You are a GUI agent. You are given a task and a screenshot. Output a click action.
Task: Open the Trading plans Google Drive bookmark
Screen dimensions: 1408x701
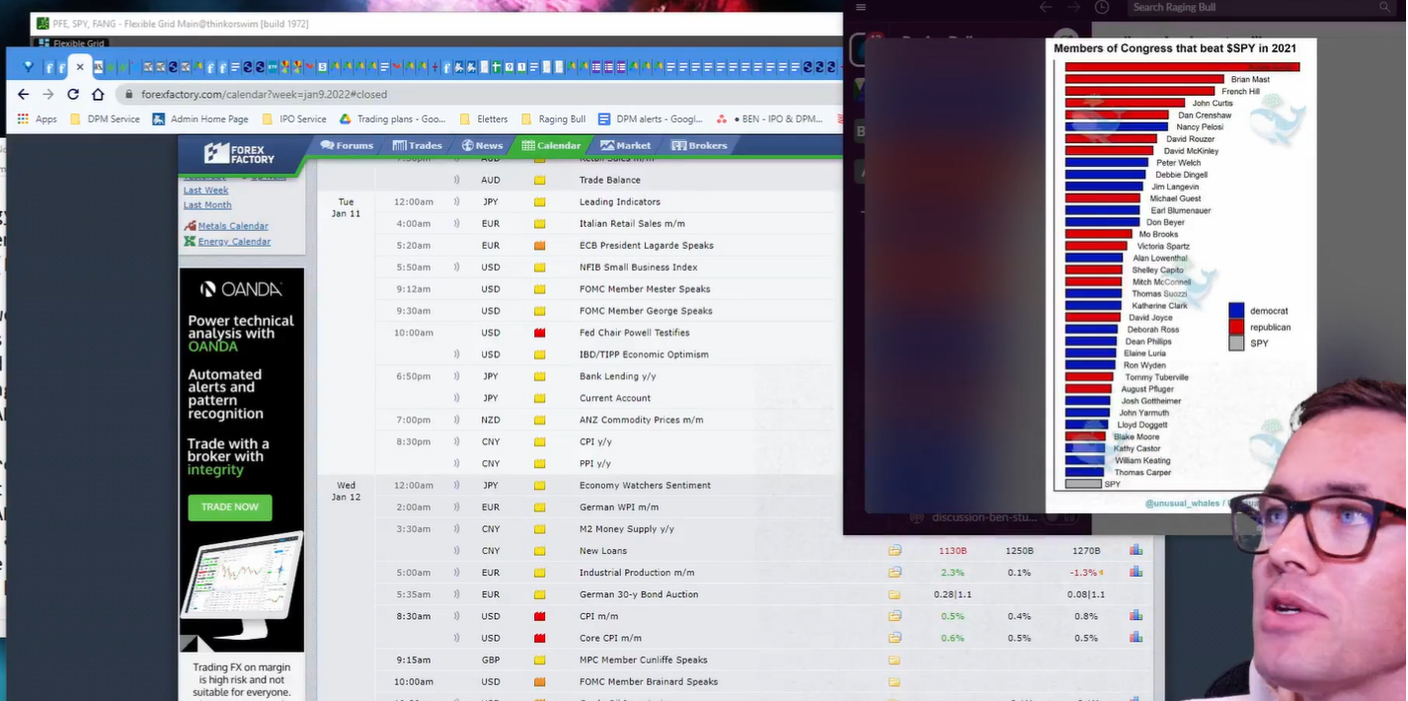click(392, 118)
